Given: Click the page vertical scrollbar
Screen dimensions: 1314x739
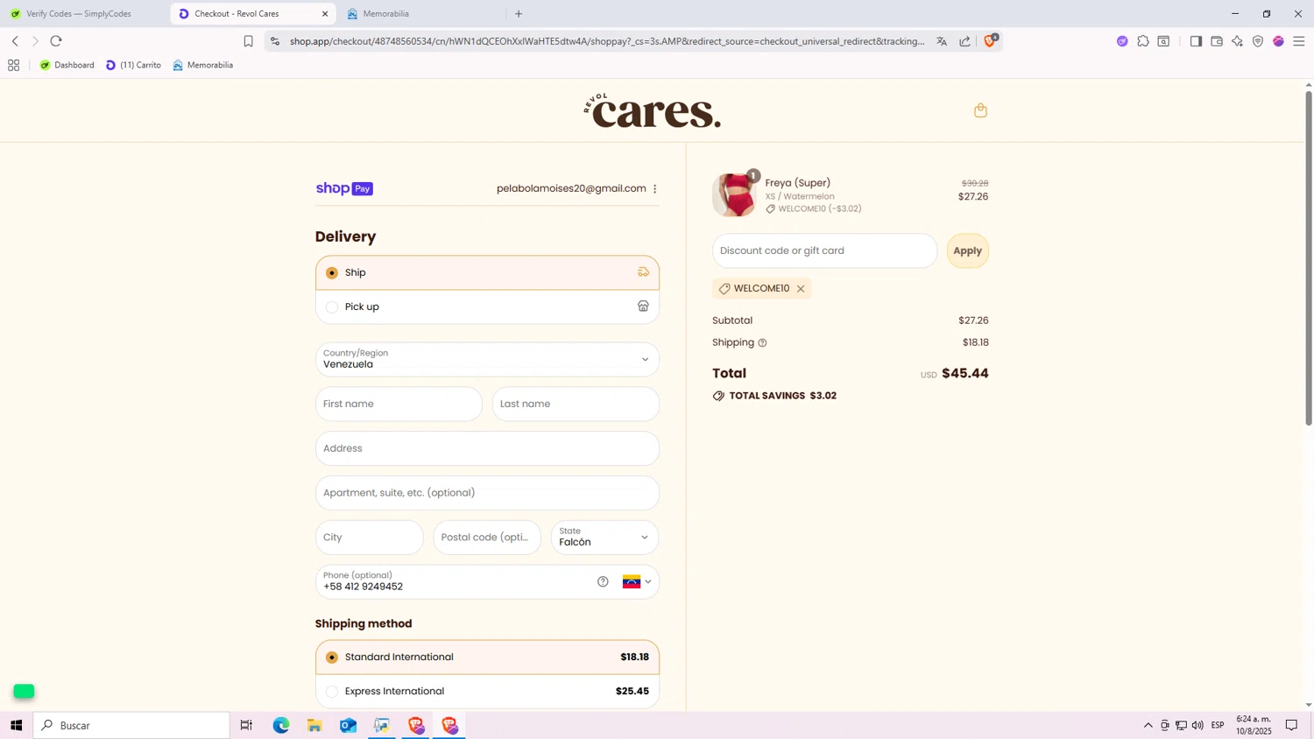Looking at the screenshot, I should point(1309,258).
